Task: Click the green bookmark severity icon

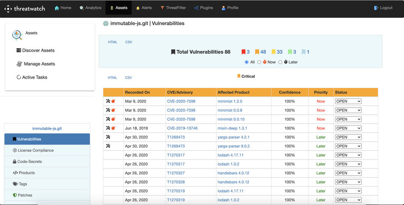Action: tap(290, 52)
